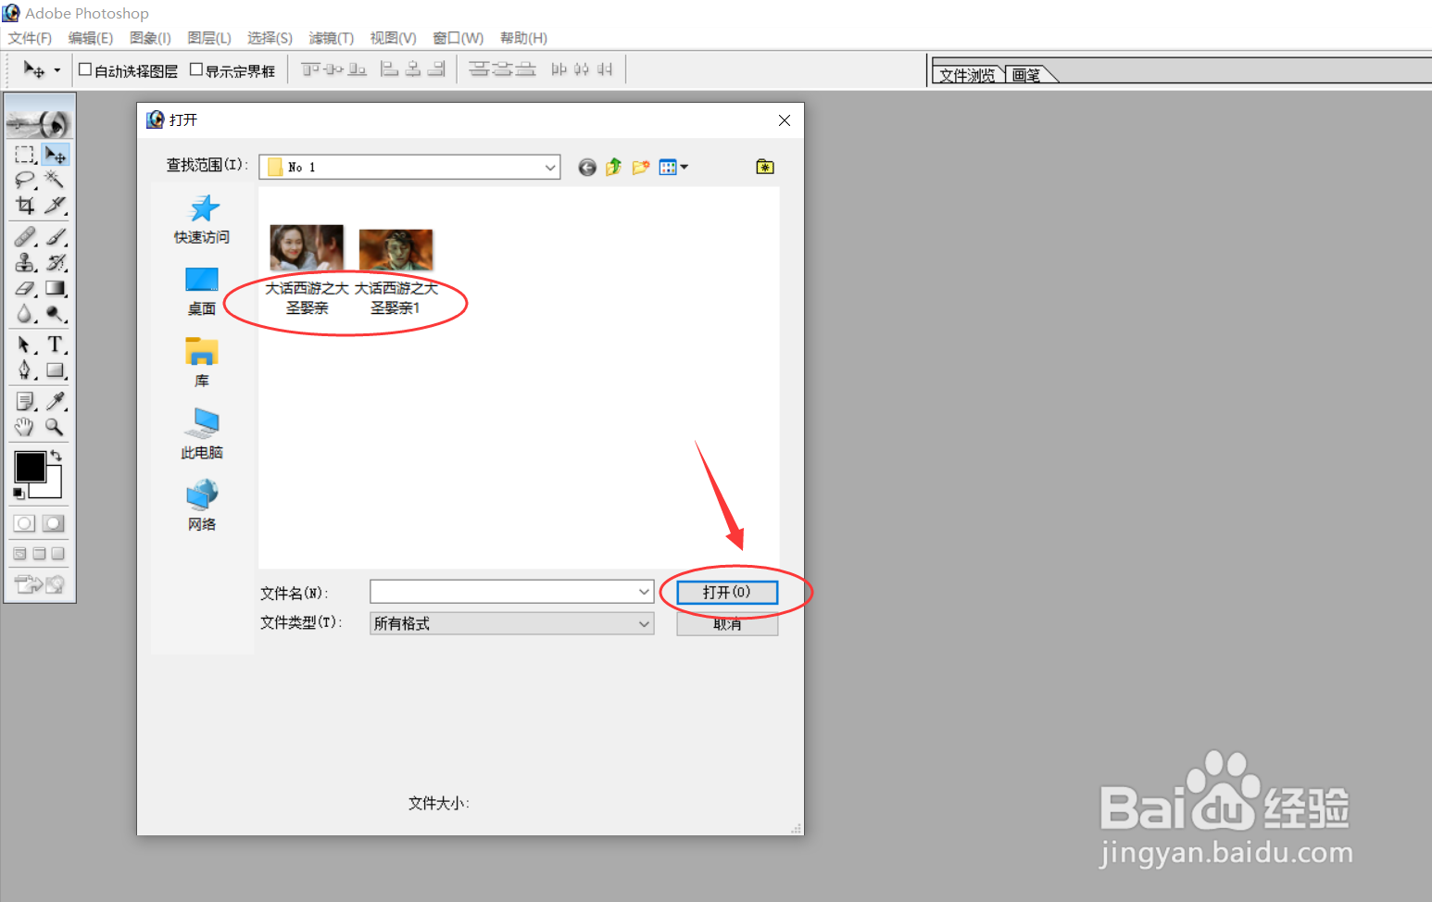The width and height of the screenshot is (1432, 902).
Task: Select the Hand tool
Action: 25,427
